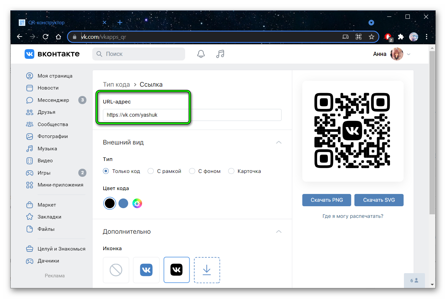The width and height of the screenshot is (446, 299).
Task: Upload custom icon via download tile
Action: pyautogui.click(x=207, y=270)
